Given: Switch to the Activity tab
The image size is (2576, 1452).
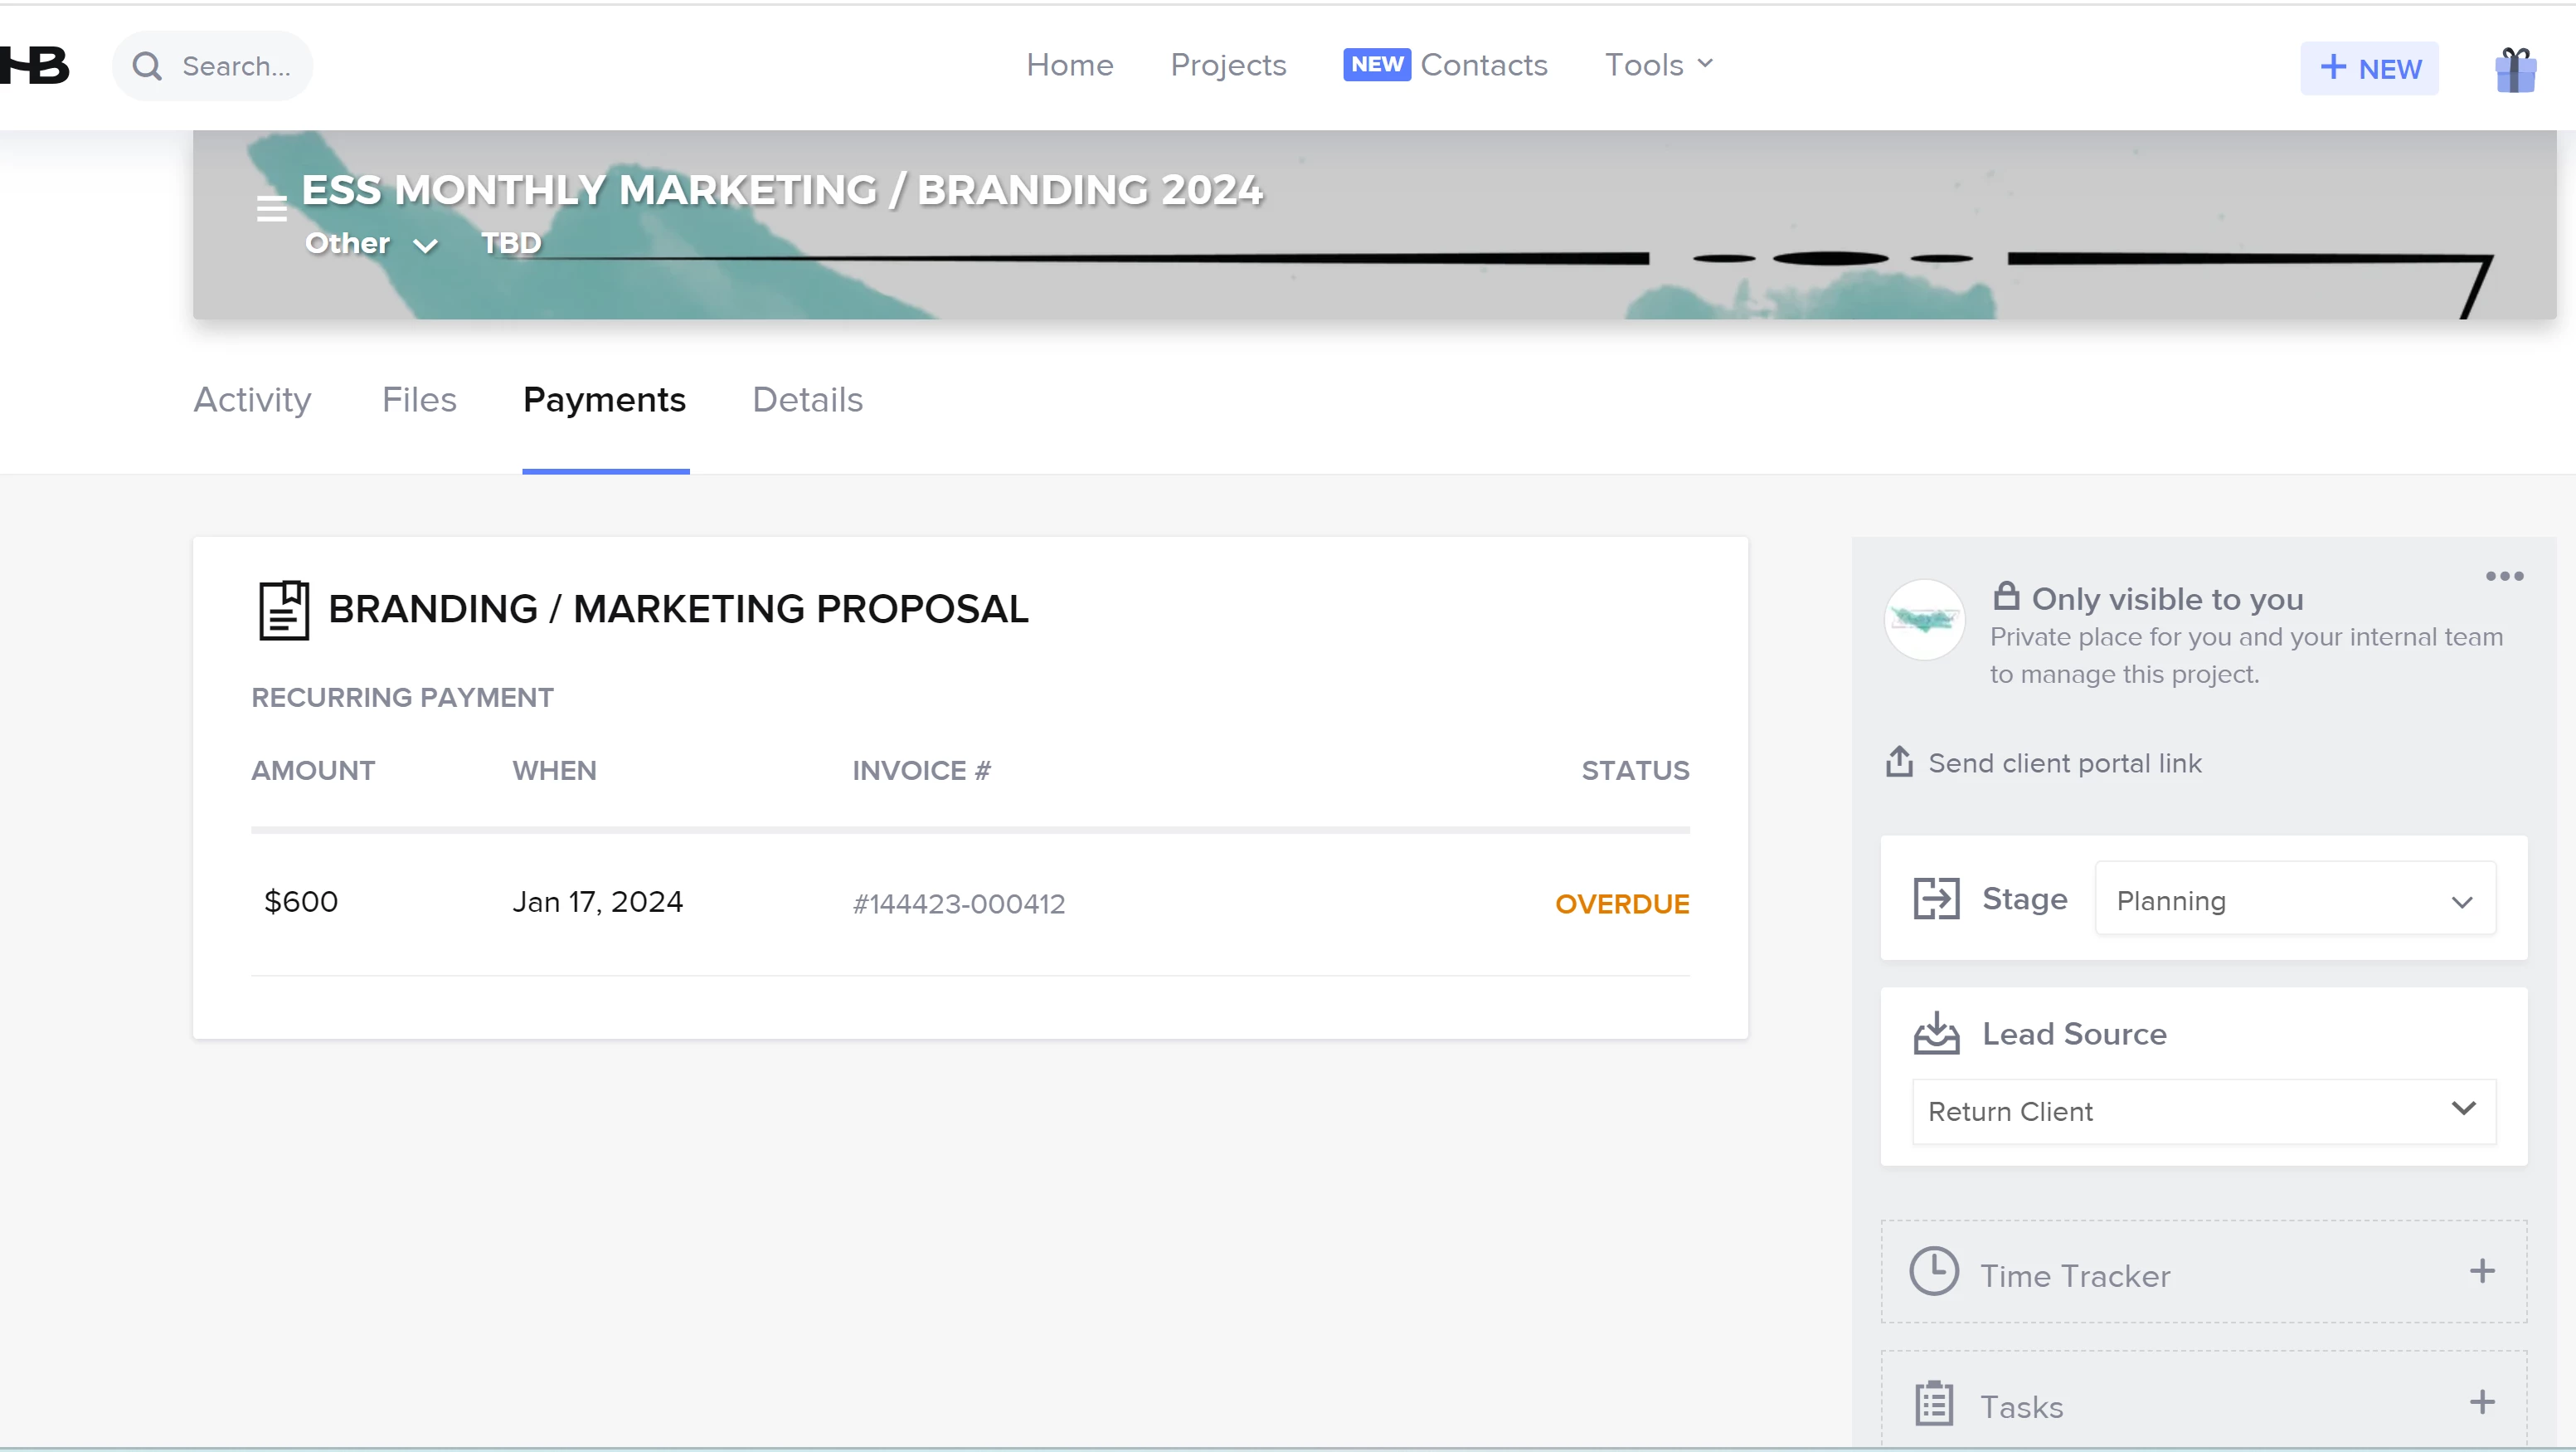Looking at the screenshot, I should [x=252, y=400].
